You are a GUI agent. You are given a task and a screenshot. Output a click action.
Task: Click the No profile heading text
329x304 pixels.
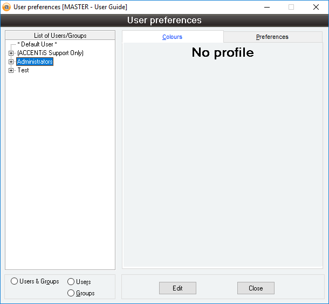[223, 52]
